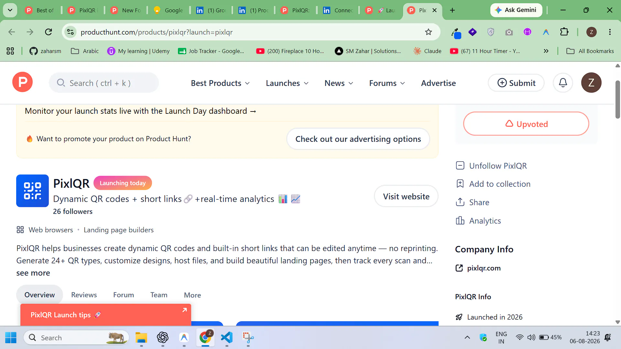Click the PixlQR product logo
The image size is (621, 349).
pyautogui.click(x=32, y=191)
